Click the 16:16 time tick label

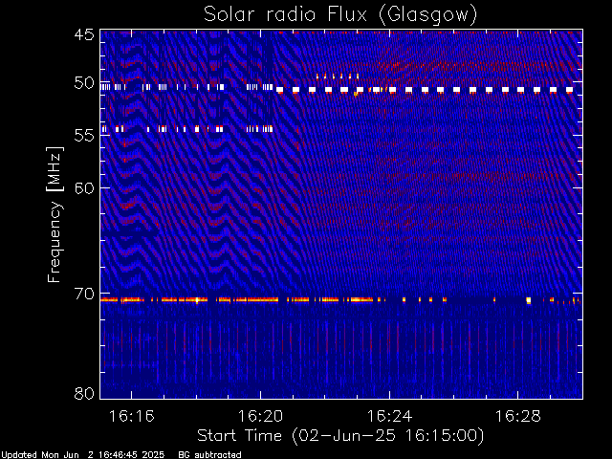click(132, 416)
